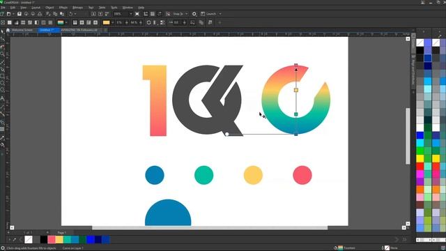This screenshot has width=446, height=251.
Task: Click the home Welcome Screen icon
Action: (x=8, y=30)
